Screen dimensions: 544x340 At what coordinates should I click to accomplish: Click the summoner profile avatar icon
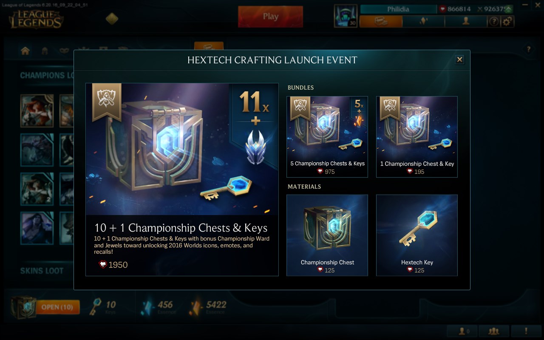click(346, 16)
